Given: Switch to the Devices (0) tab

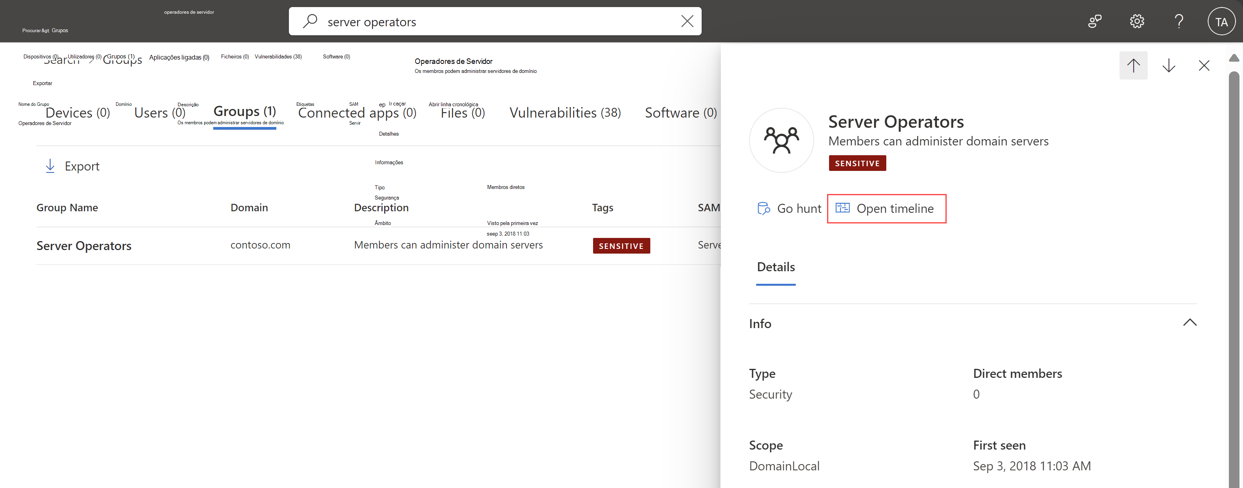Looking at the screenshot, I should 78,113.
